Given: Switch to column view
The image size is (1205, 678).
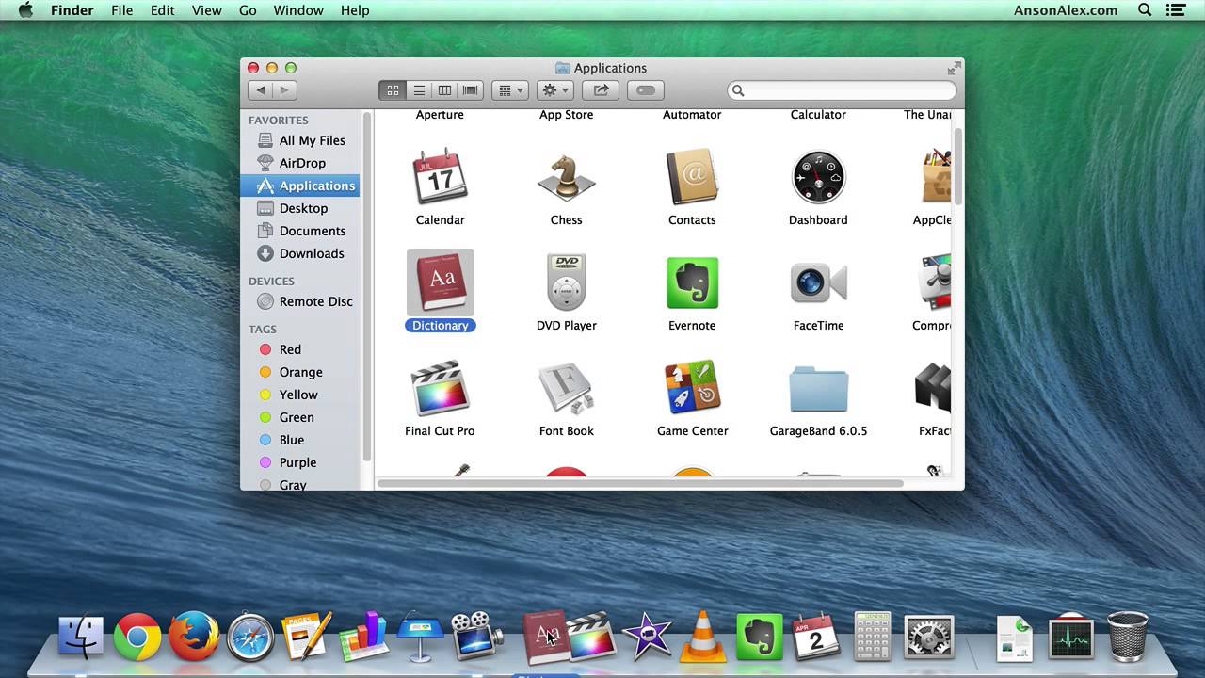Looking at the screenshot, I should pyautogui.click(x=444, y=89).
